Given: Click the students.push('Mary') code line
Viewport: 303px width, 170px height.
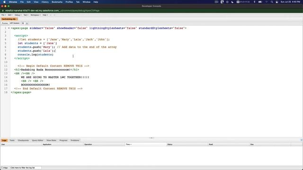Looking at the screenshot, I should coord(36,47).
